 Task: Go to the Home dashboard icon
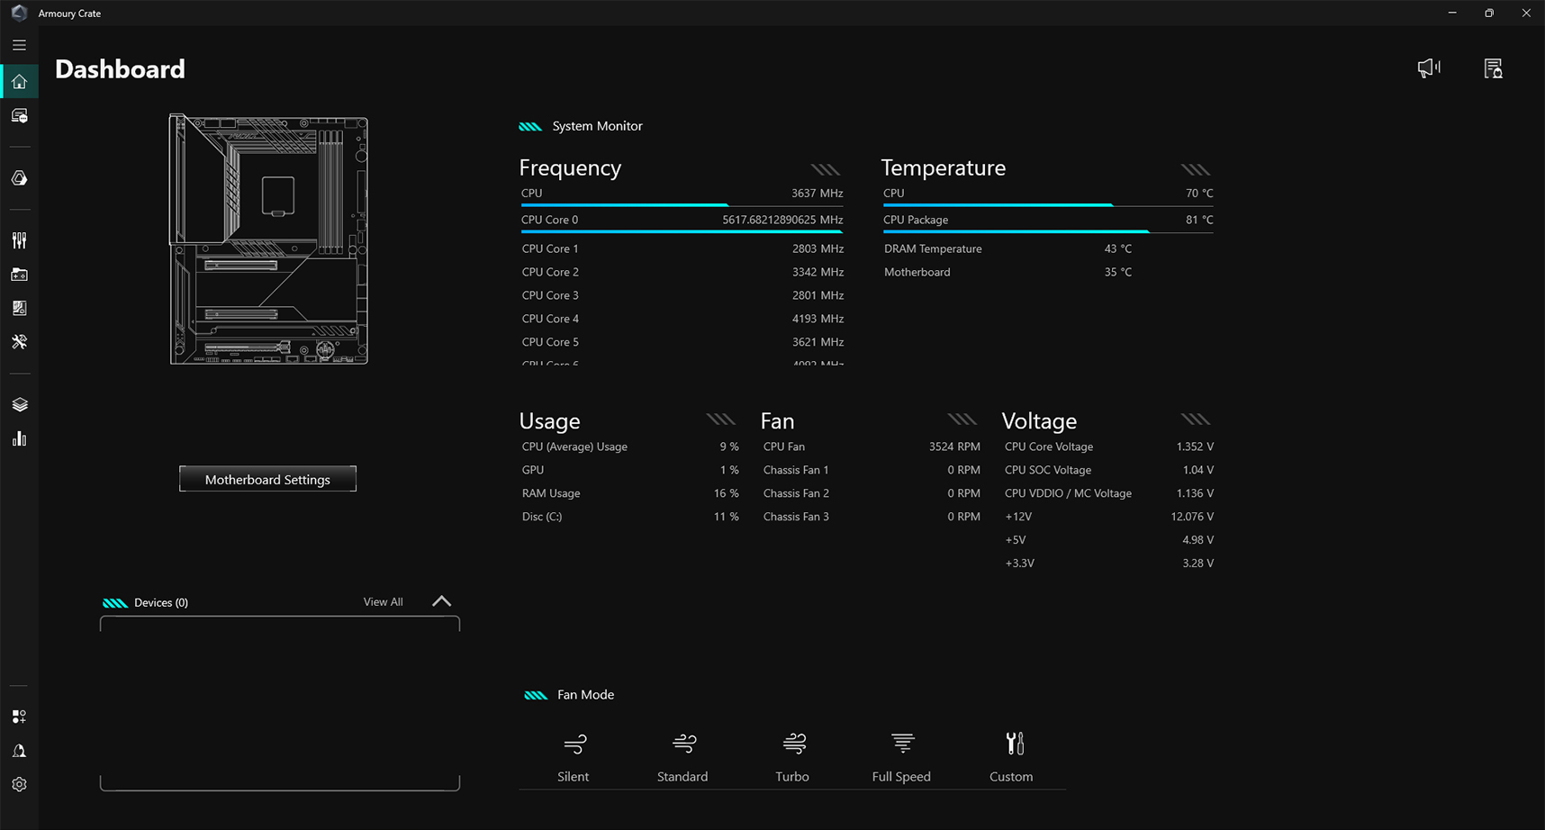19,82
